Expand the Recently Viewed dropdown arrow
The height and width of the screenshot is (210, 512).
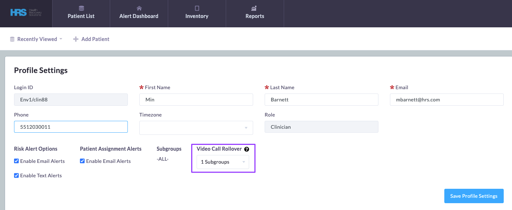tap(61, 39)
